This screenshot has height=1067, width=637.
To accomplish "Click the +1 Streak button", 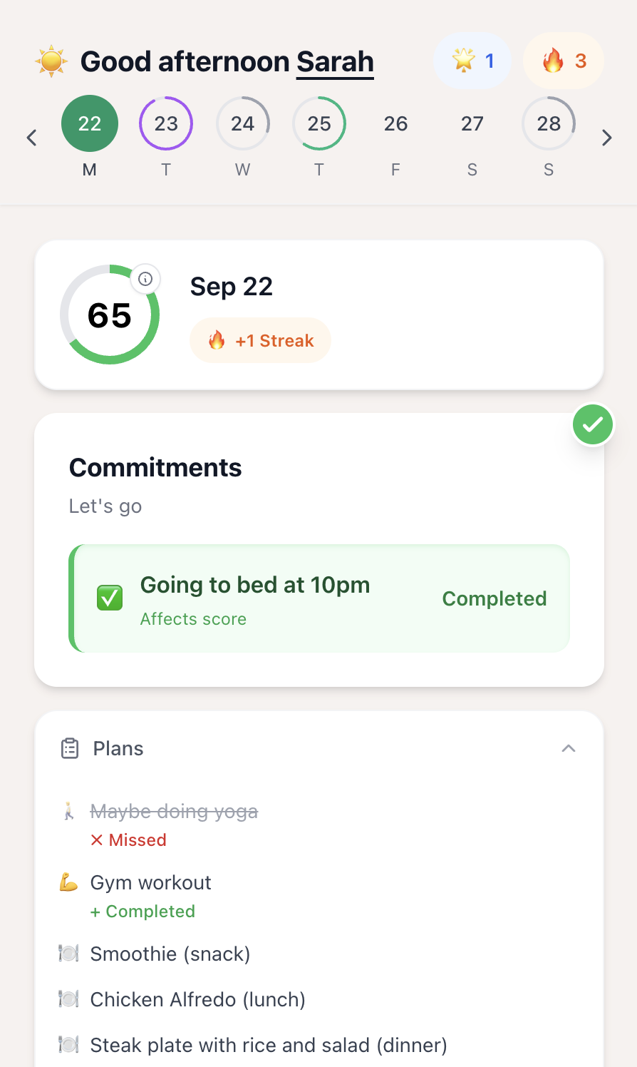I will [261, 340].
